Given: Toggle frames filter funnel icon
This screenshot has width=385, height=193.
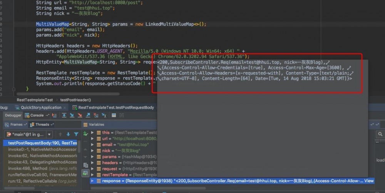Looking at the screenshot, I should tap(76, 134).
